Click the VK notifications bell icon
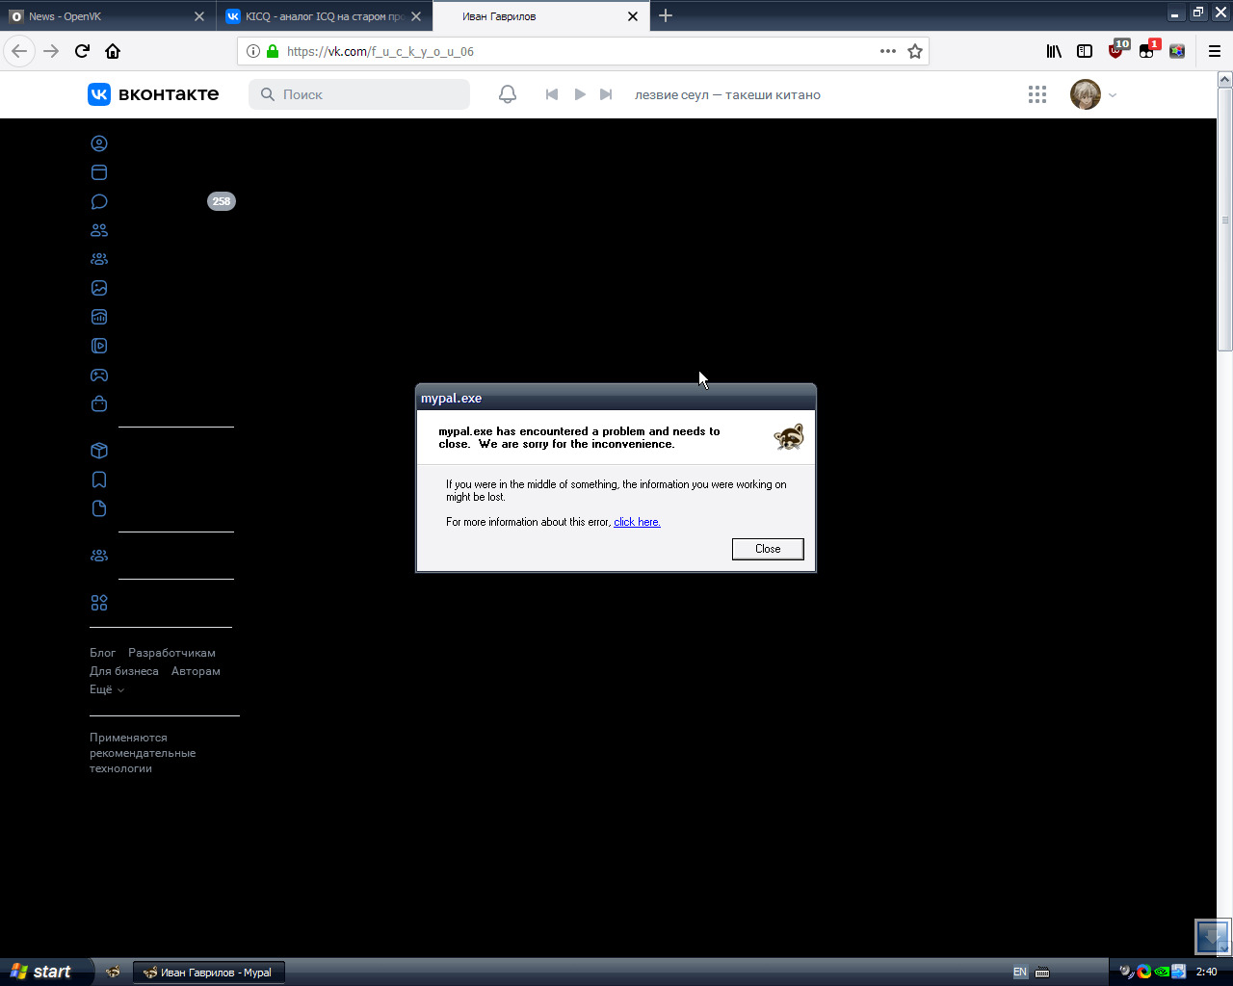 [x=508, y=94]
